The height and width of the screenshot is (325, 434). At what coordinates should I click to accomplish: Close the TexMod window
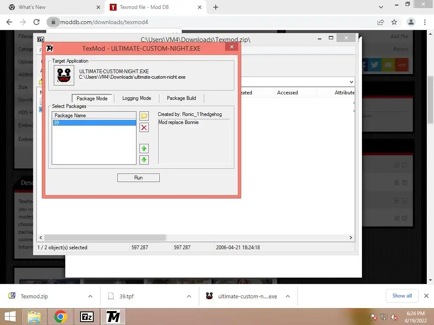tap(232, 47)
